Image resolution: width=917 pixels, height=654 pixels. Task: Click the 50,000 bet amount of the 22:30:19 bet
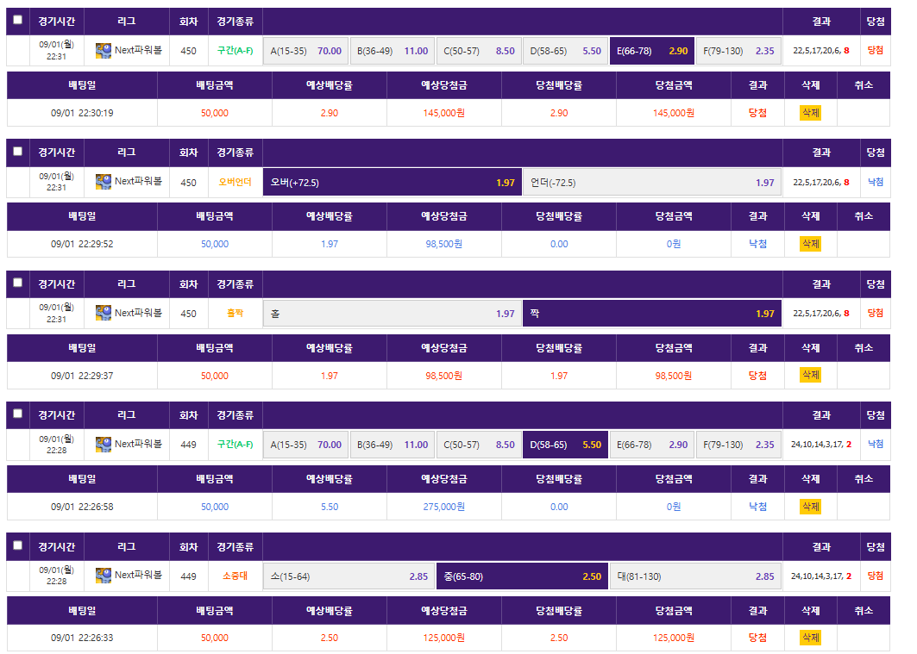click(x=215, y=113)
